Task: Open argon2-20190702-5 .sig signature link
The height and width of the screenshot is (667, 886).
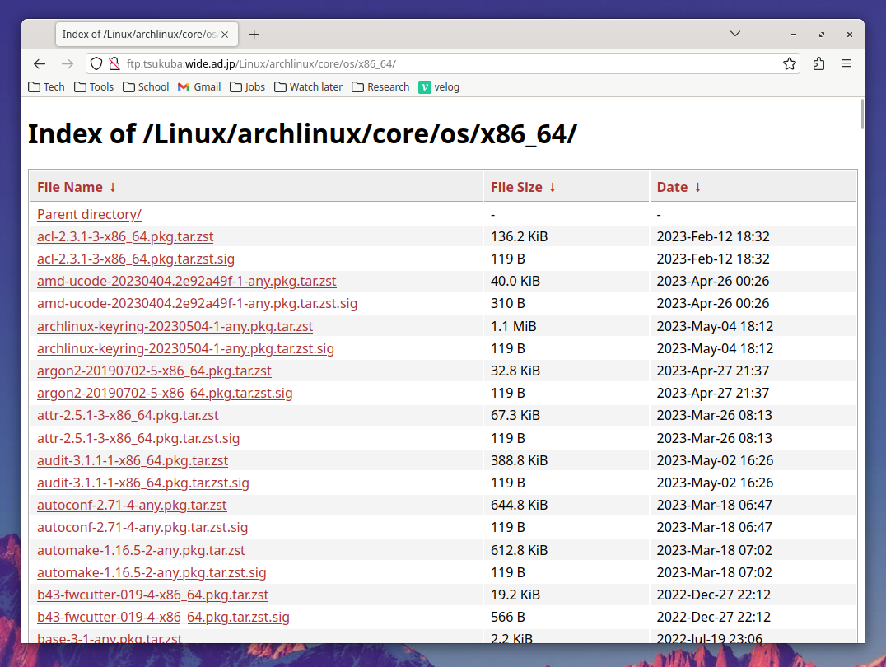Action: pyautogui.click(x=165, y=394)
